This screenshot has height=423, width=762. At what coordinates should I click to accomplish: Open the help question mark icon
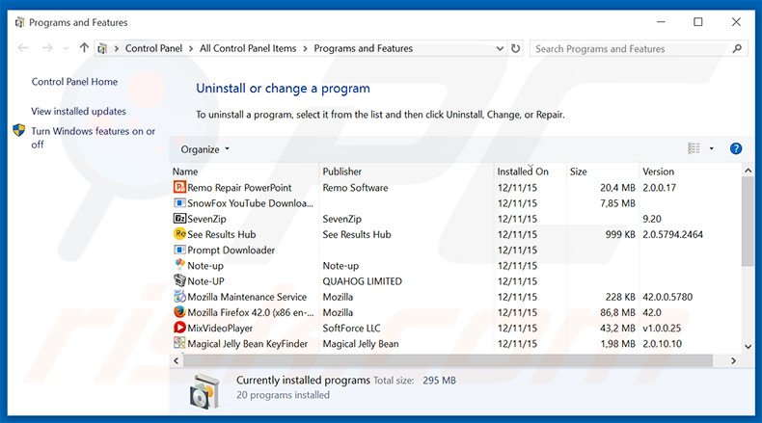[735, 148]
